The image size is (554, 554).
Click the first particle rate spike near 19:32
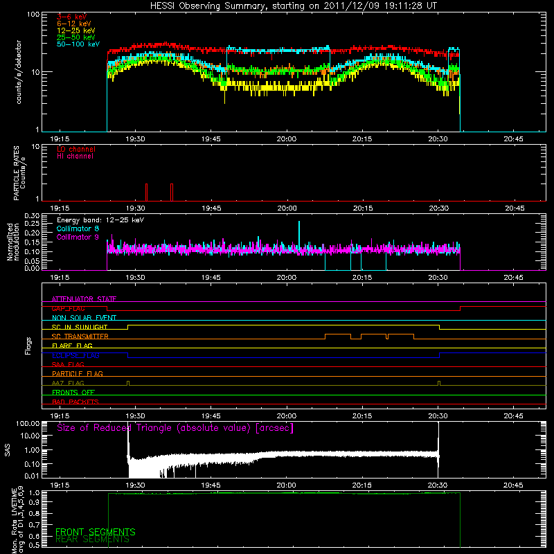pos(146,193)
